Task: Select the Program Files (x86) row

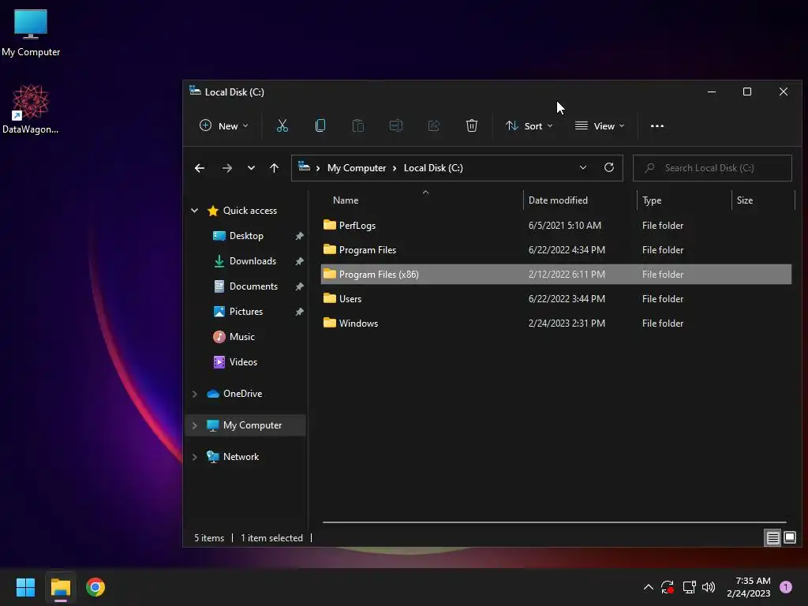Action: pos(556,274)
